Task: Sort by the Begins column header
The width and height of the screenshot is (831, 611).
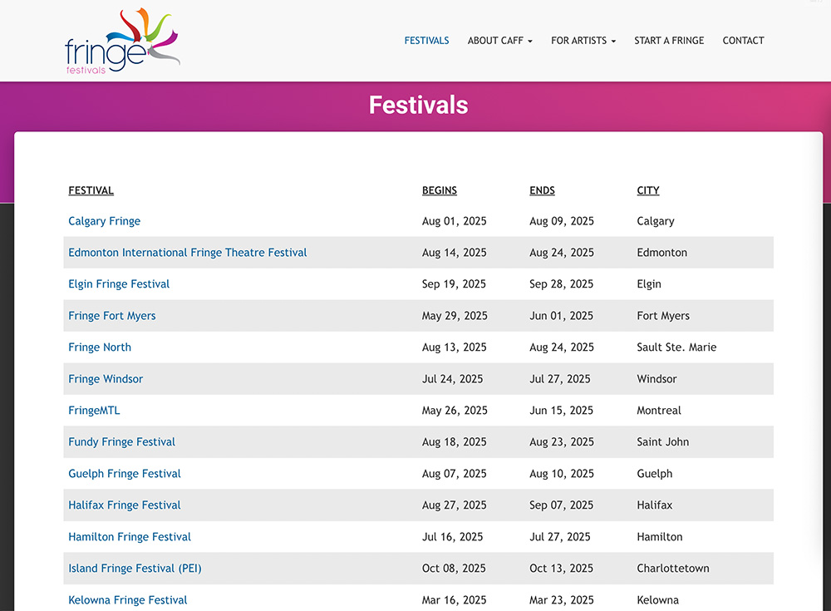Action: (x=440, y=190)
